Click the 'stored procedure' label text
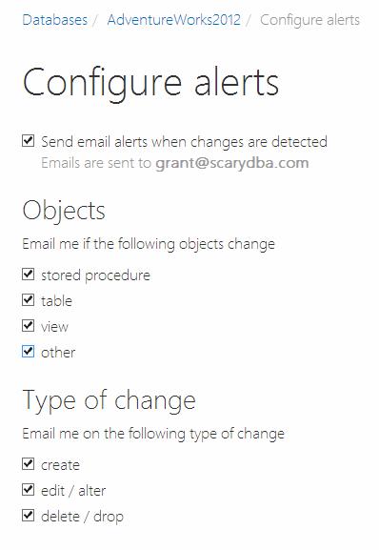379x550 pixels. [95, 275]
